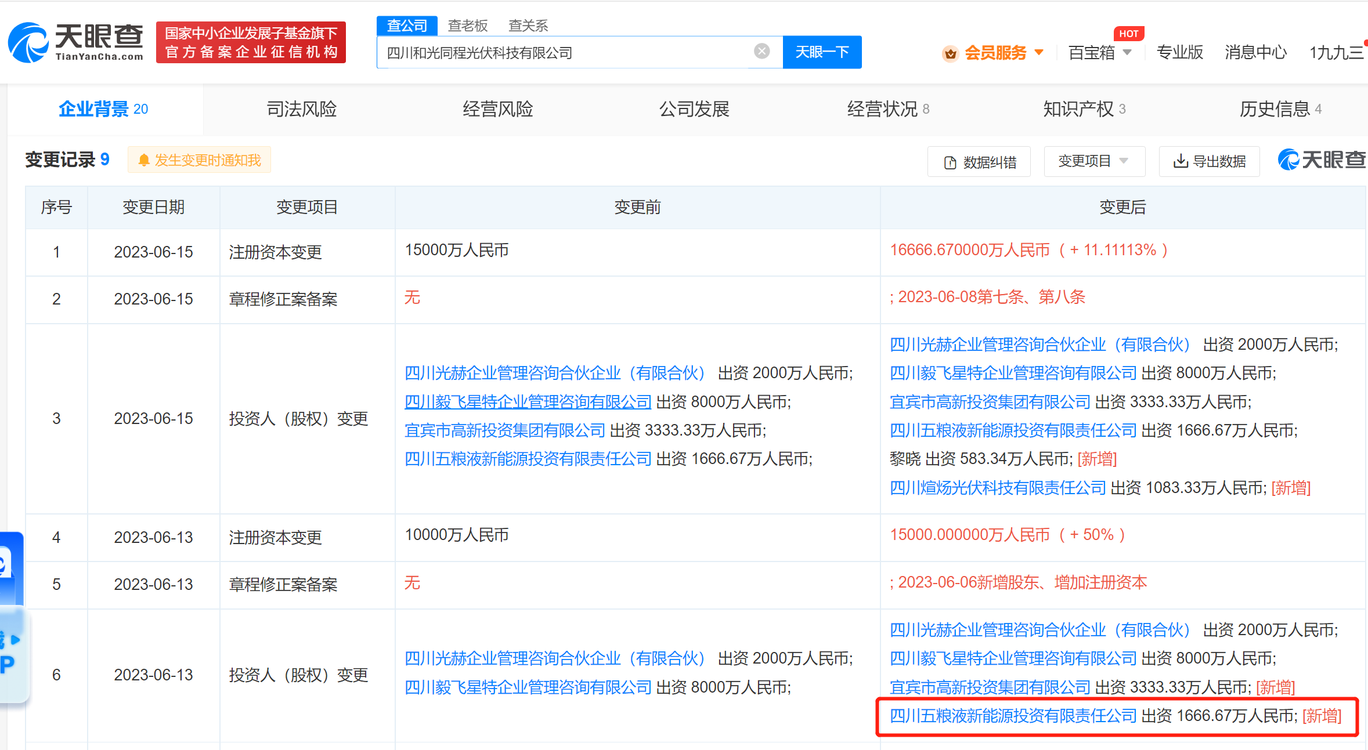The image size is (1368, 750).
Task: Click the 数据纠错 button
Action: coord(979,162)
